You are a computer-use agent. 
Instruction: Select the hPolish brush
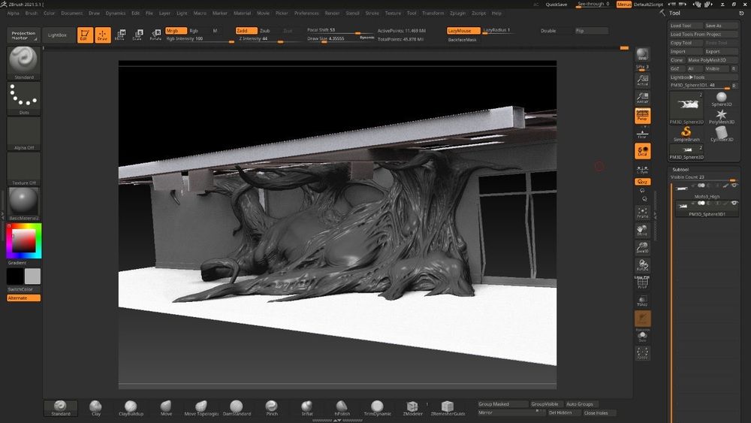(342, 407)
